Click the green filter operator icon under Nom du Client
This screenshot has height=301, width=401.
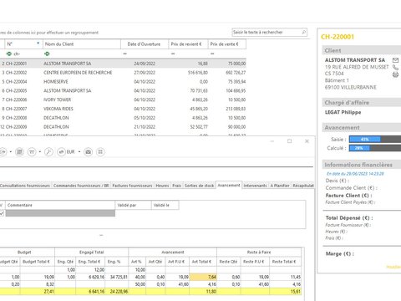tap(47, 54)
